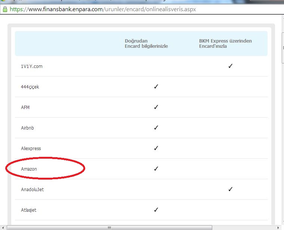Click the checkmark in the Amazon row

(156, 169)
